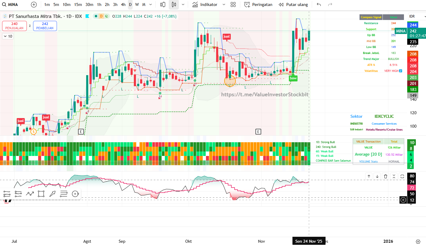Click the earnings E marker in late October
426x246 pixels.
click(258, 131)
